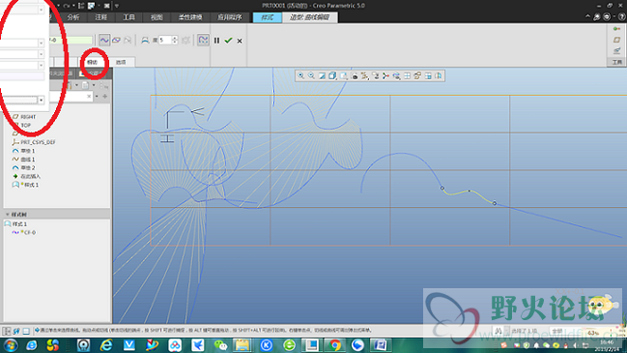The image size is (627, 353).
Task: Cancel the curve edit with the X icon
Action: click(240, 41)
